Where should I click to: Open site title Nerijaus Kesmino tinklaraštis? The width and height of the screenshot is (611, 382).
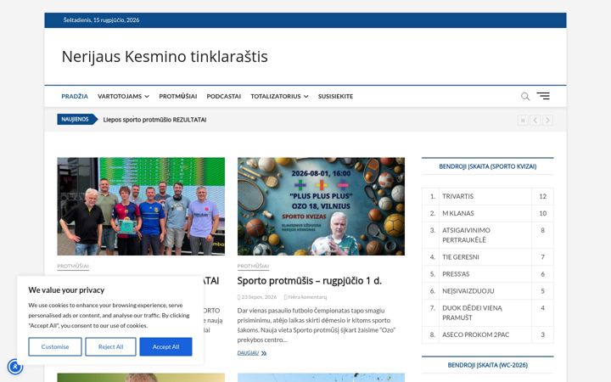tap(165, 57)
